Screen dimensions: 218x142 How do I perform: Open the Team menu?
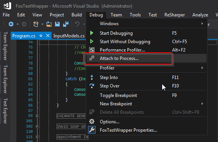click(x=116, y=15)
